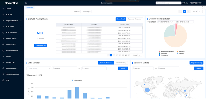Screen dimensions: 206x99
Task: Collapse the sidebar with hamburger icon
Action: point(26,3)
